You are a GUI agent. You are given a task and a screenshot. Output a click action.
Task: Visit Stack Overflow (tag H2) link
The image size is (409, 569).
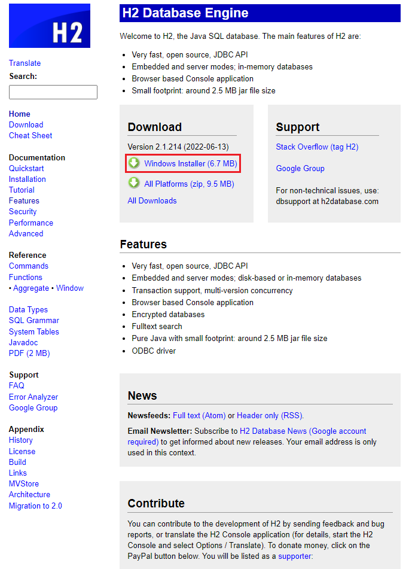[317, 147]
